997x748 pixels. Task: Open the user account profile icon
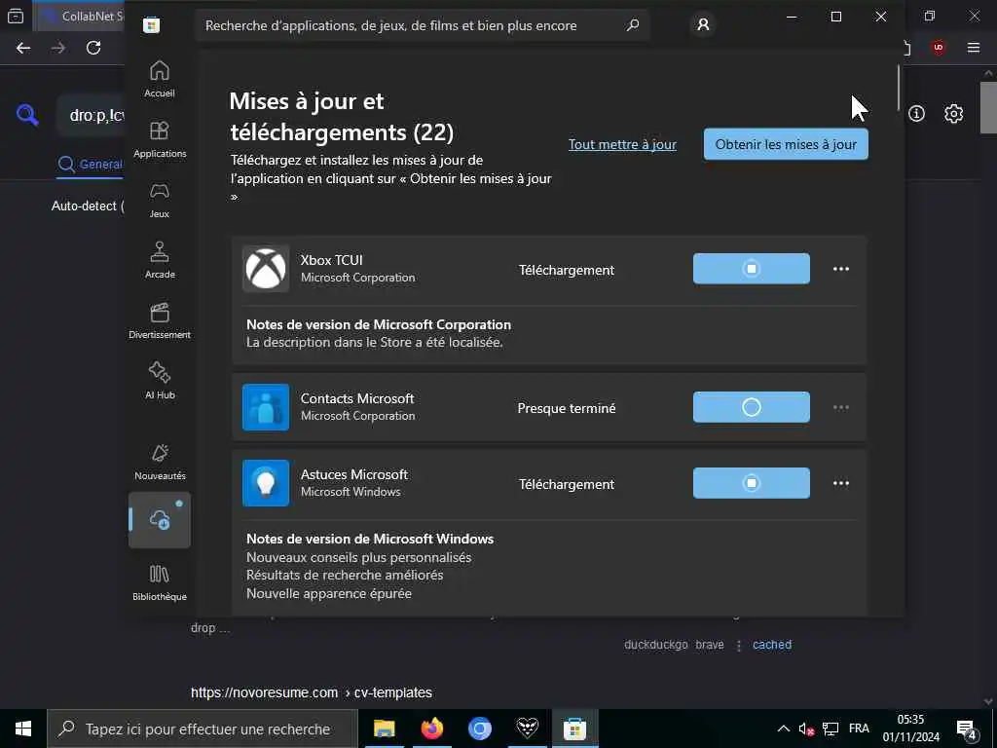click(703, 24)
